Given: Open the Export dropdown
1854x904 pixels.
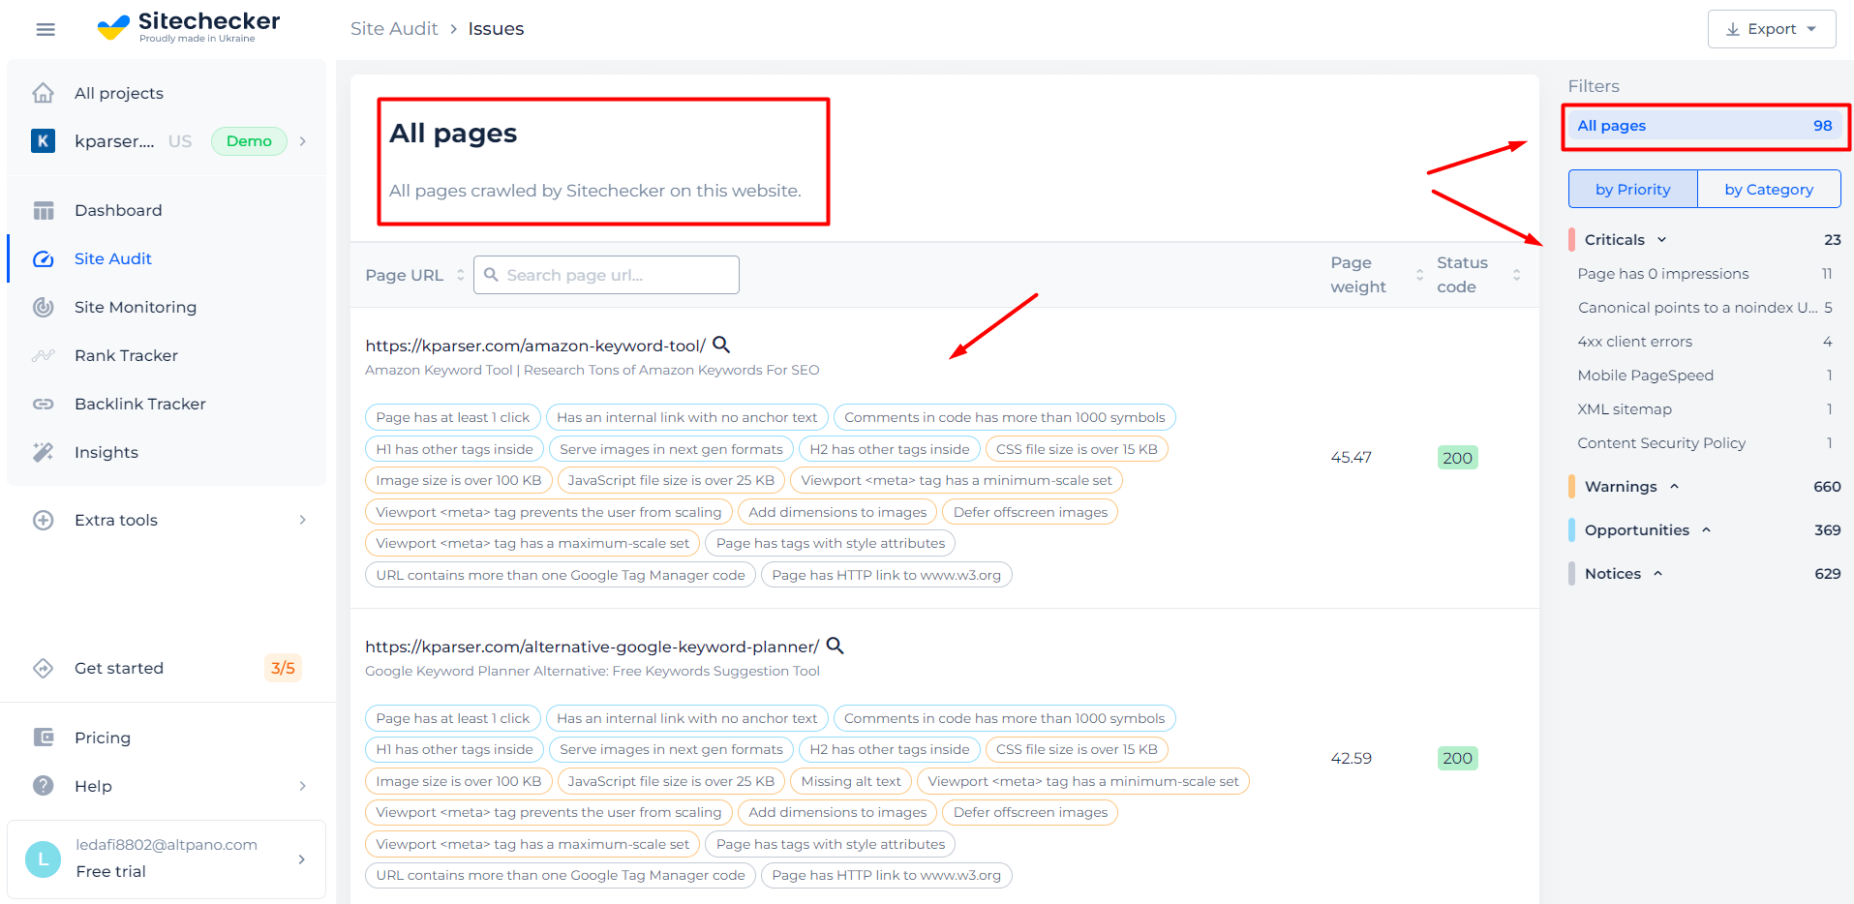Looking at the screenshot, I should (x=1772, y=29).
